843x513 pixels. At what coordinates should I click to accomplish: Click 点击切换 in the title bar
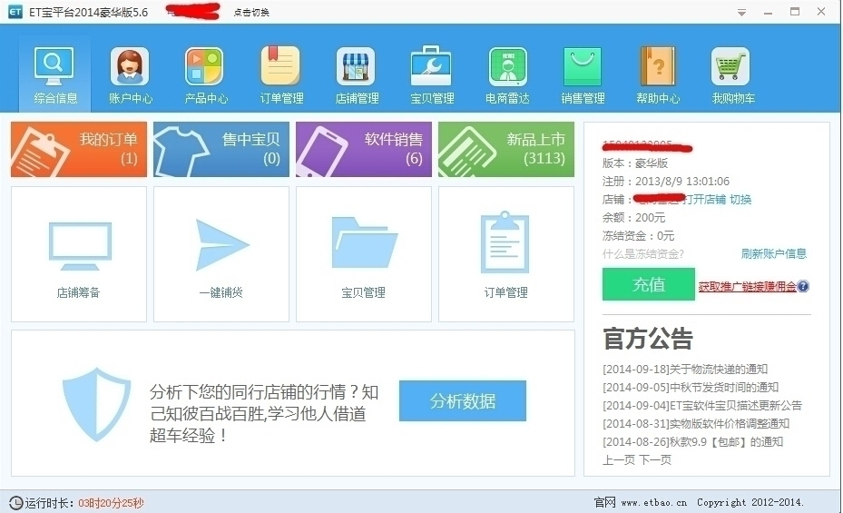[251, 13]
